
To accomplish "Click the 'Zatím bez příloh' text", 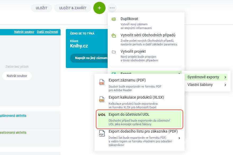I will pos(17,67).
